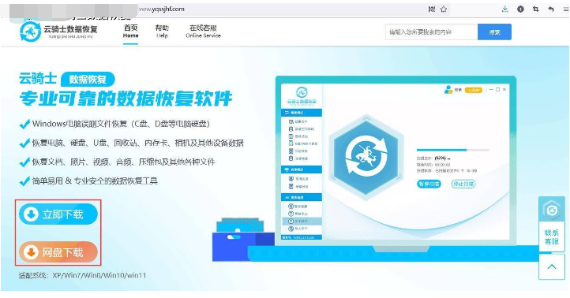Image resolution: width=570 pixels, height=298 pixels.
Task: Click the 恢复电脑、硬盘、U盘 feature line
Action: point(132,143)
